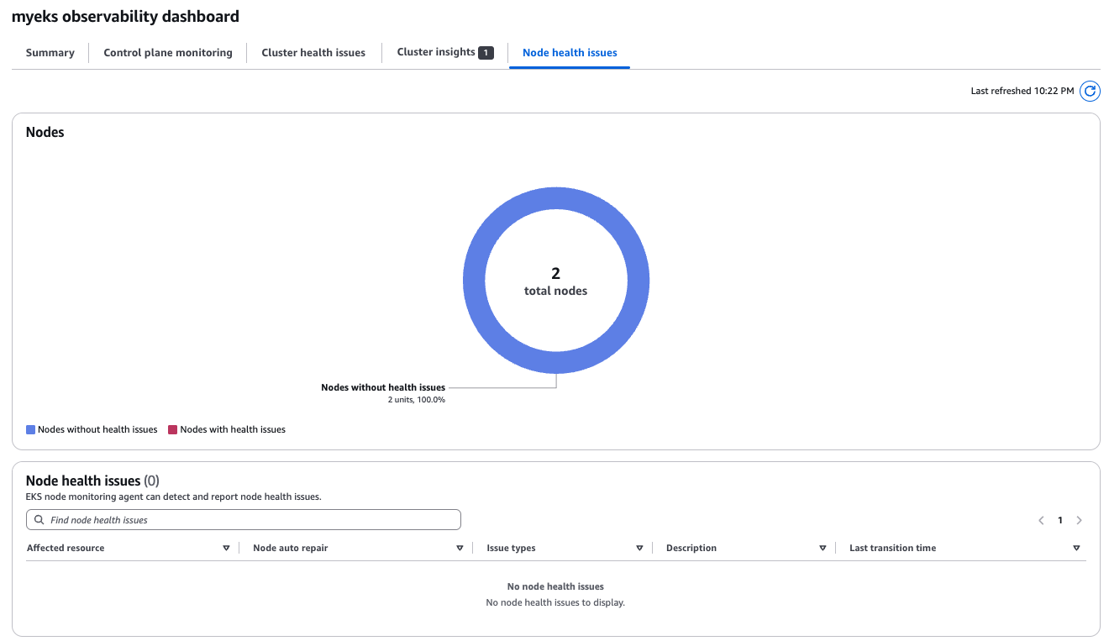Click the Node auto repair column header
1109x641 pixels.
pos(290,548)
